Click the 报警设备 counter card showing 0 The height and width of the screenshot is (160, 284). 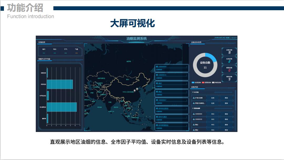click(x=229, y=69)
